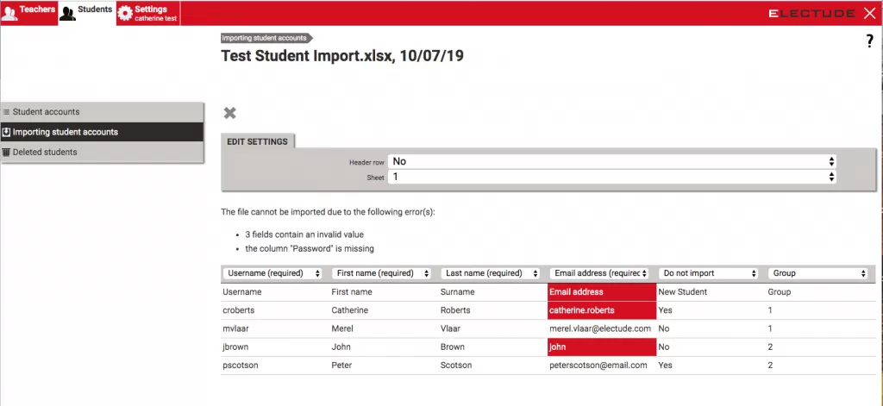
Task: Click the Teachers people icon
Action: pyautogui.click(x=9, y=13)
